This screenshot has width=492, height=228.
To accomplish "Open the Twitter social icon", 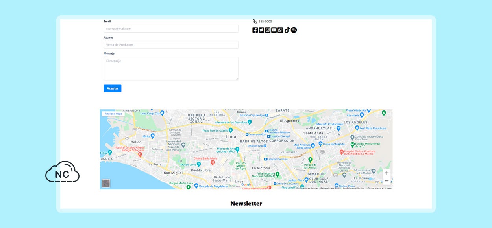I will (261, 30).
